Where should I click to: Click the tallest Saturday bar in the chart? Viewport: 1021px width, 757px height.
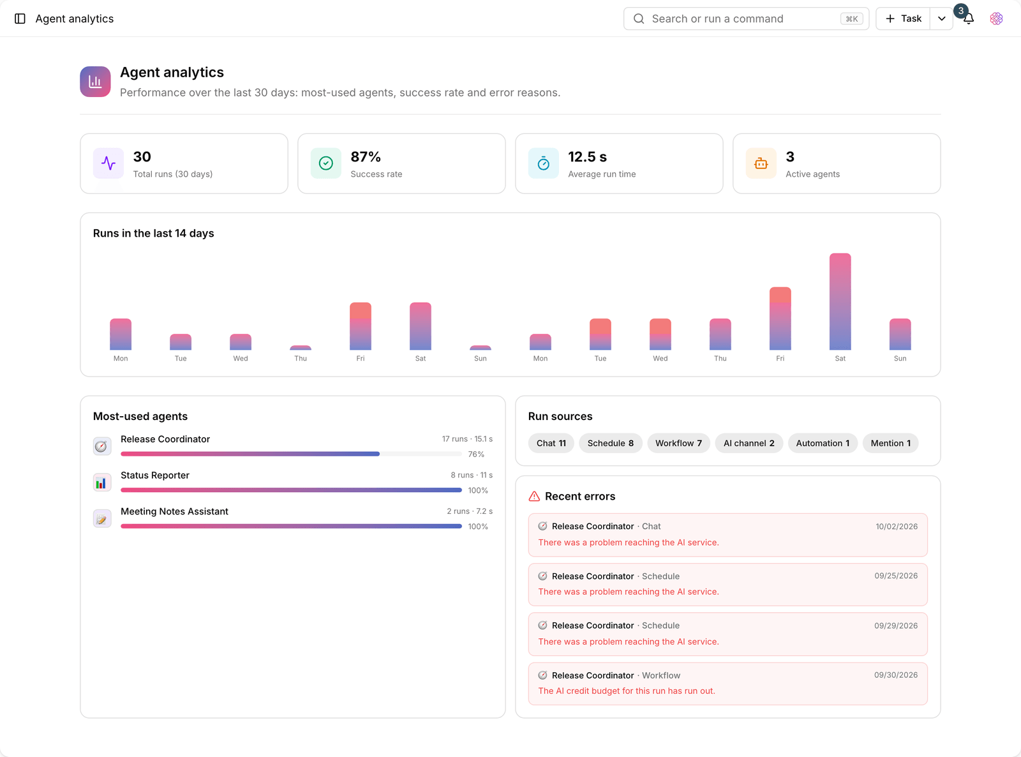840,302
